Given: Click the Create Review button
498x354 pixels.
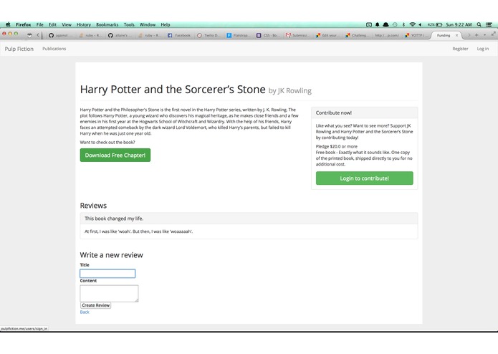Looking at the screenshot, I should 95,305.
